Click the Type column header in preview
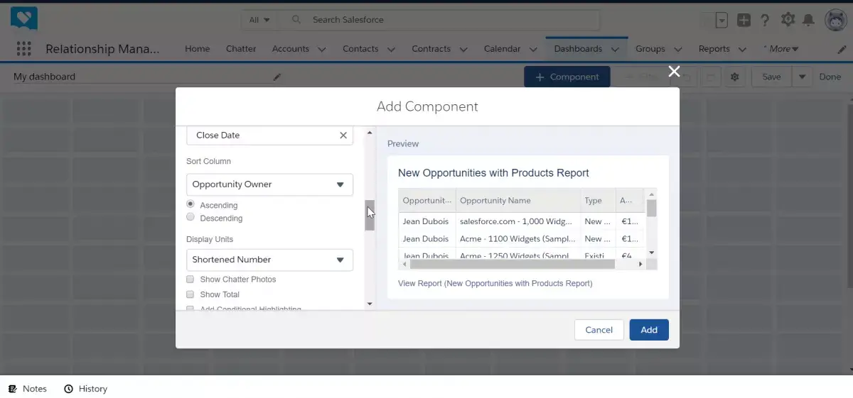The width and height of the screenshot is (853, 398). click(x=597, y=201)
